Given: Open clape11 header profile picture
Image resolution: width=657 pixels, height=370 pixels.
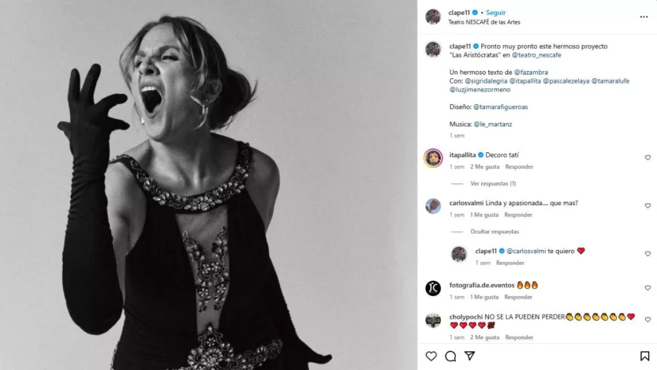Looking at the screenshot, I should 433,17.
